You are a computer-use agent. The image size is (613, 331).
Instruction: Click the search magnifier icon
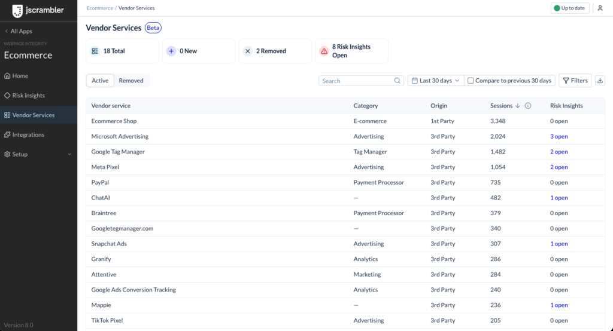click(397, 81)
